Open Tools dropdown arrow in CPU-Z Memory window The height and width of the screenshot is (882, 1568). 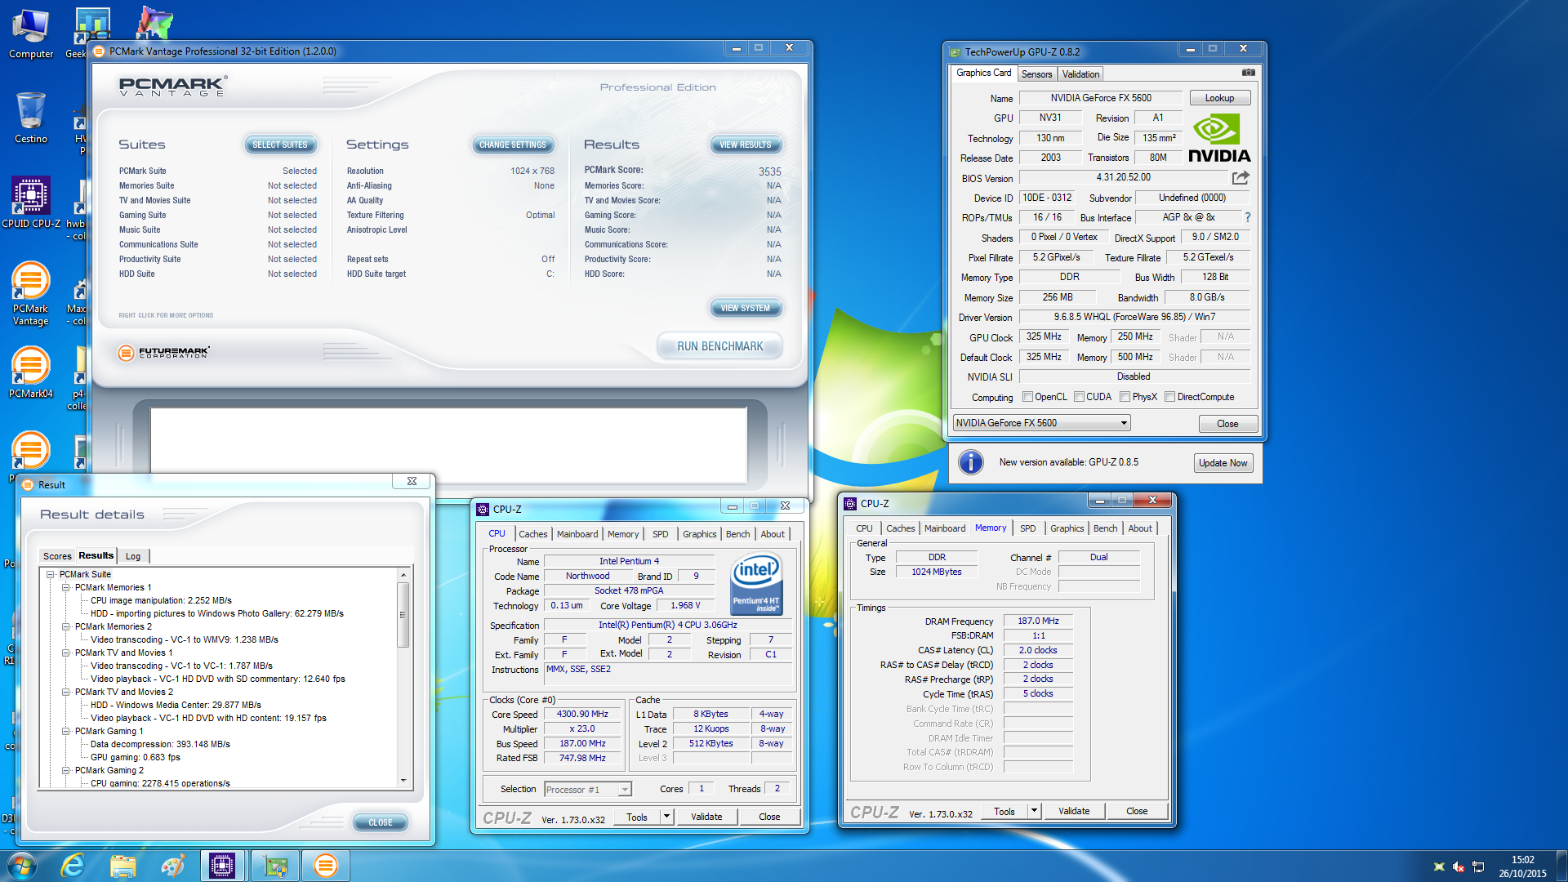pyautogui.click(x=1034, y=811)
